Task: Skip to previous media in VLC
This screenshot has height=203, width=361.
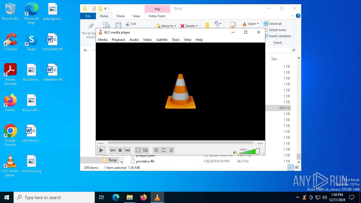Action: tap(113, 150)
